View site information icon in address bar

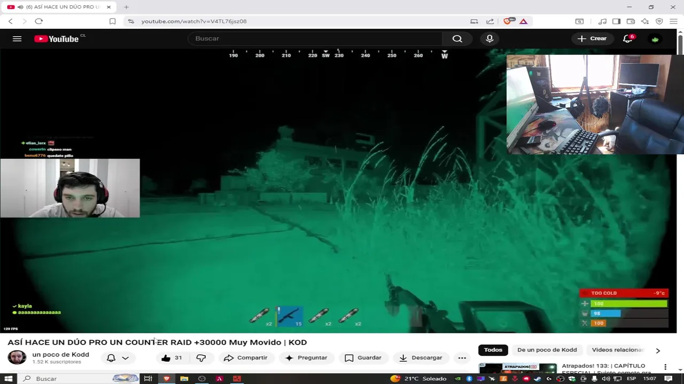(131, 21)
